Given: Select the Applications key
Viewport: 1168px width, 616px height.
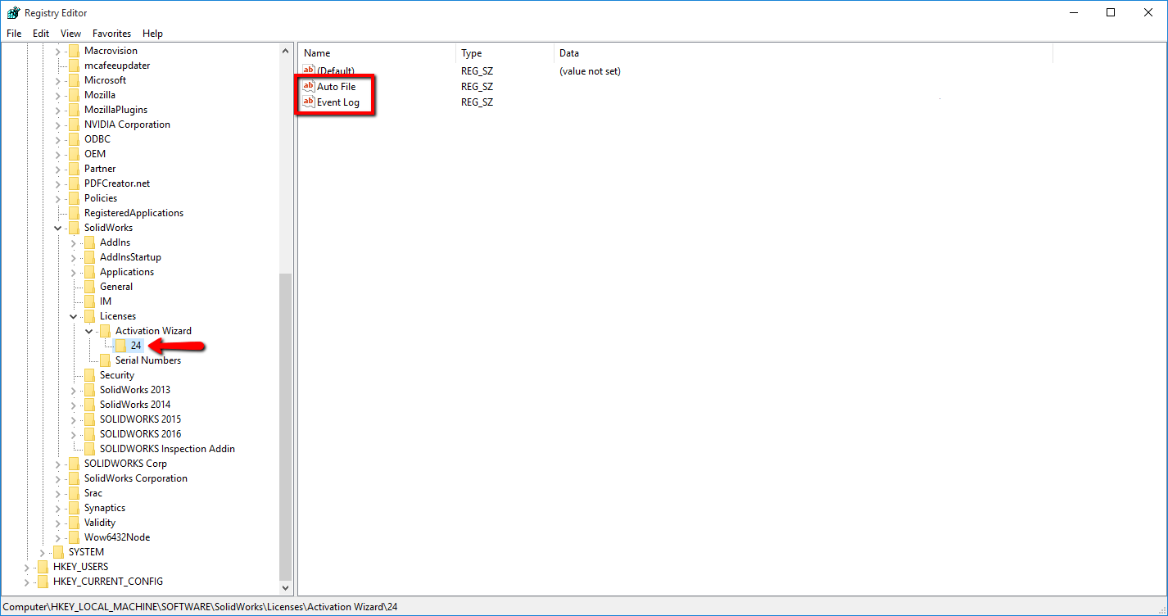Looking at the screenshot, I should [x=127, y=272].
